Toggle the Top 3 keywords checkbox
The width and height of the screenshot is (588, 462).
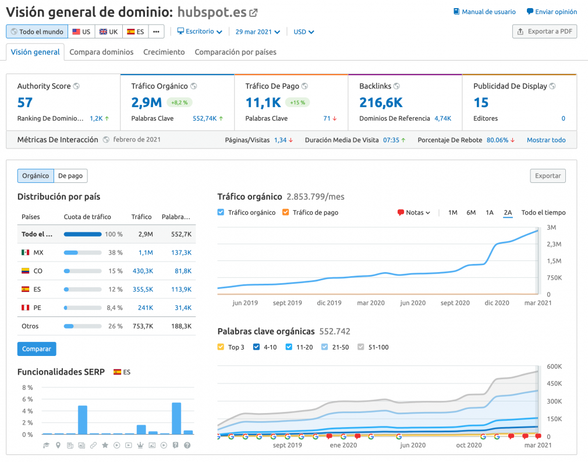[x=221, y=347]
